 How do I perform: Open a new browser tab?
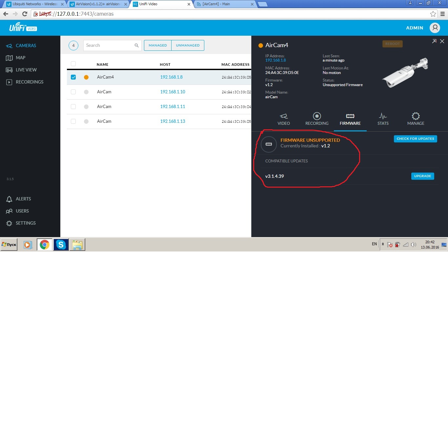tap(263, 4)
